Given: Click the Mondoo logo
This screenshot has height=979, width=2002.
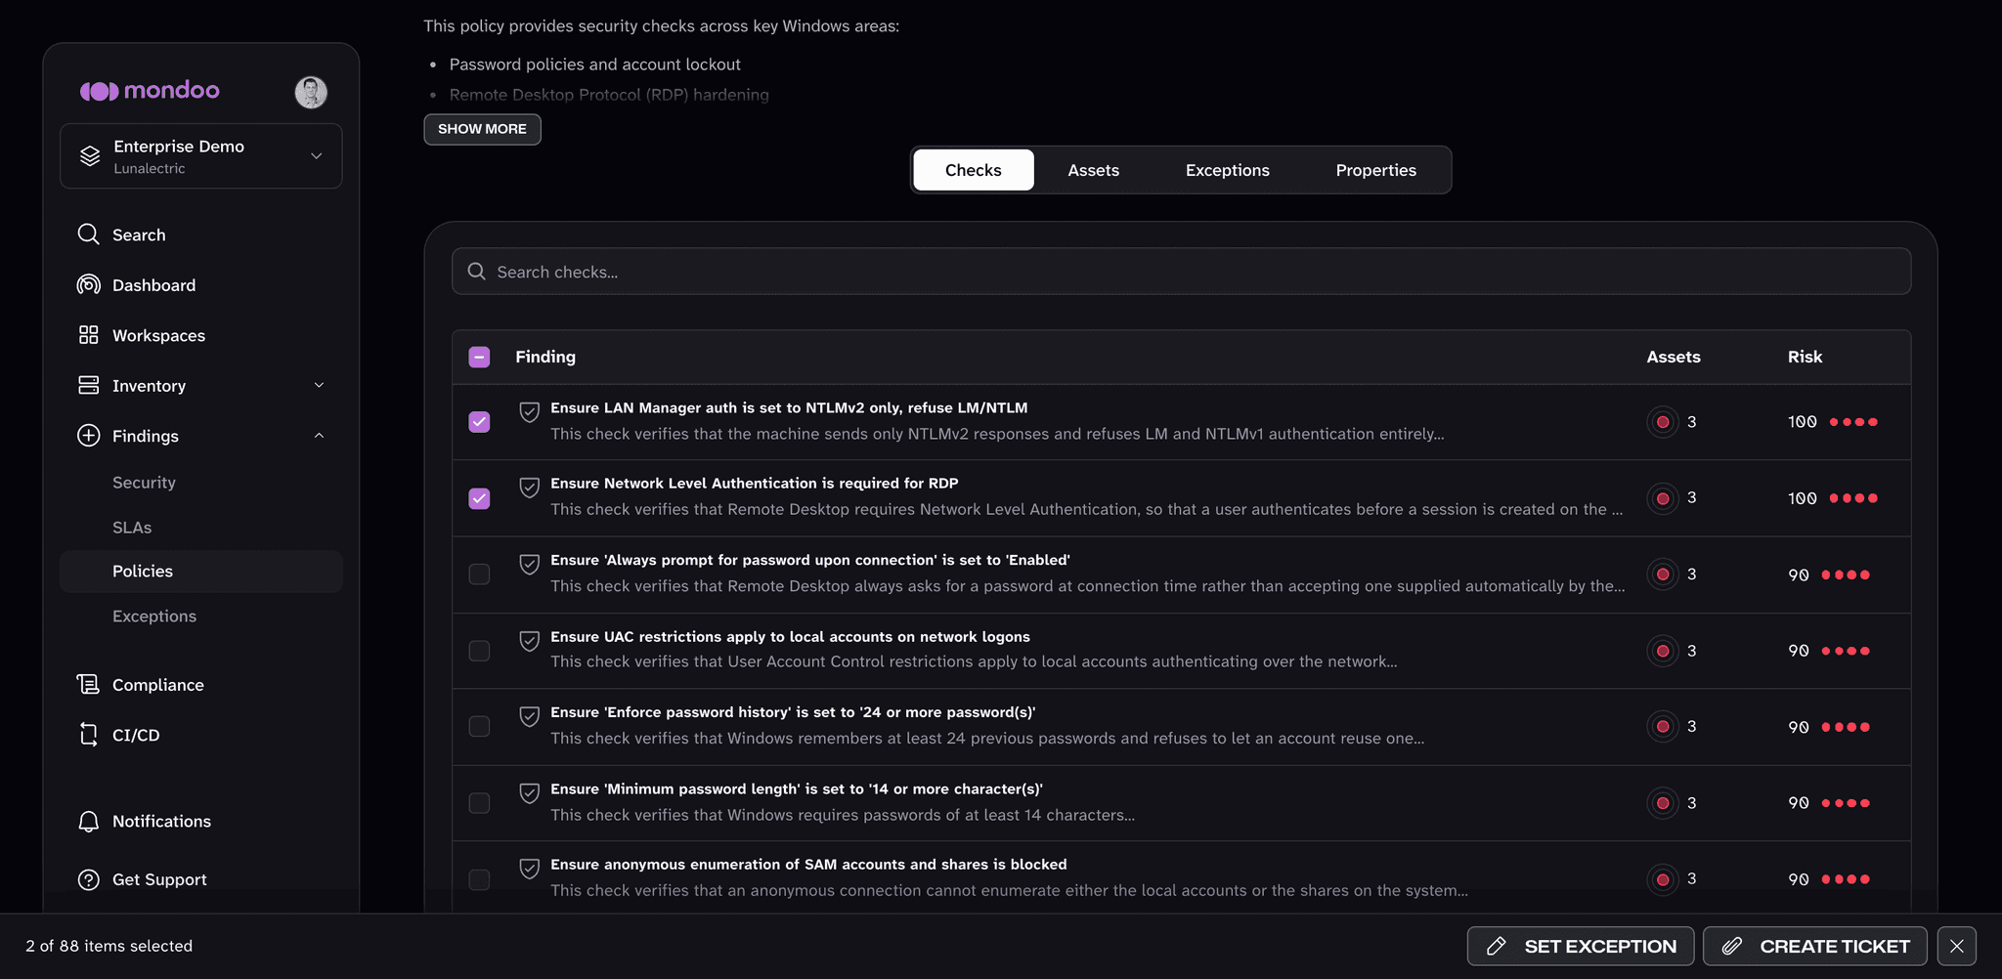Looking at the screenshot, I should pos(150,91).
